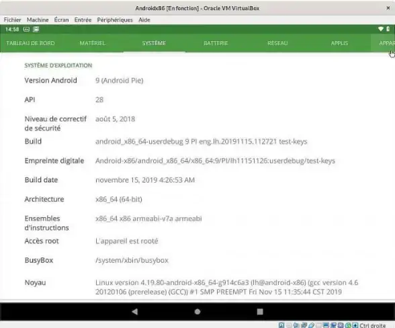
Task: Click the network adapter icon in VirtualBox status bar
Action: pos(304,325)
